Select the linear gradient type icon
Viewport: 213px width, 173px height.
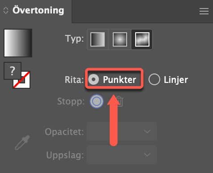pyautogui.click(x=98, y=39)
